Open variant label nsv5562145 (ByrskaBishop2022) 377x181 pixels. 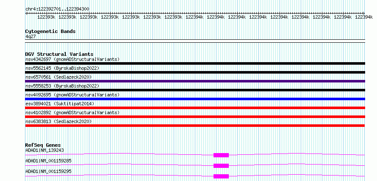(x=62, y=68)
